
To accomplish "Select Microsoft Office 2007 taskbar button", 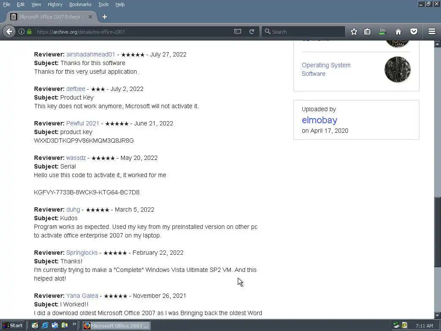I will tap(116, 325).
